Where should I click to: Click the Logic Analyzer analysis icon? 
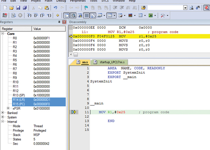coord(130,16)
